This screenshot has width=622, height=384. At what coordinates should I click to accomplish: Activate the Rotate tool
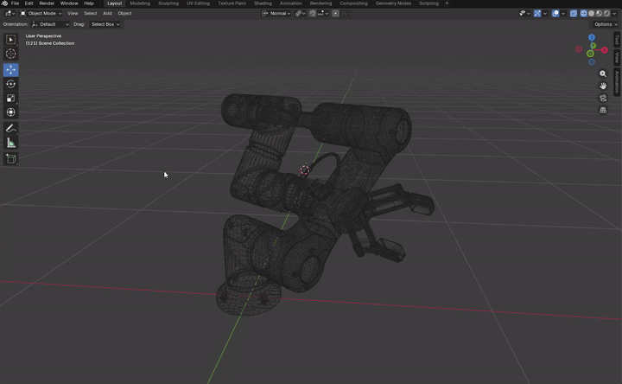(10, 84)
